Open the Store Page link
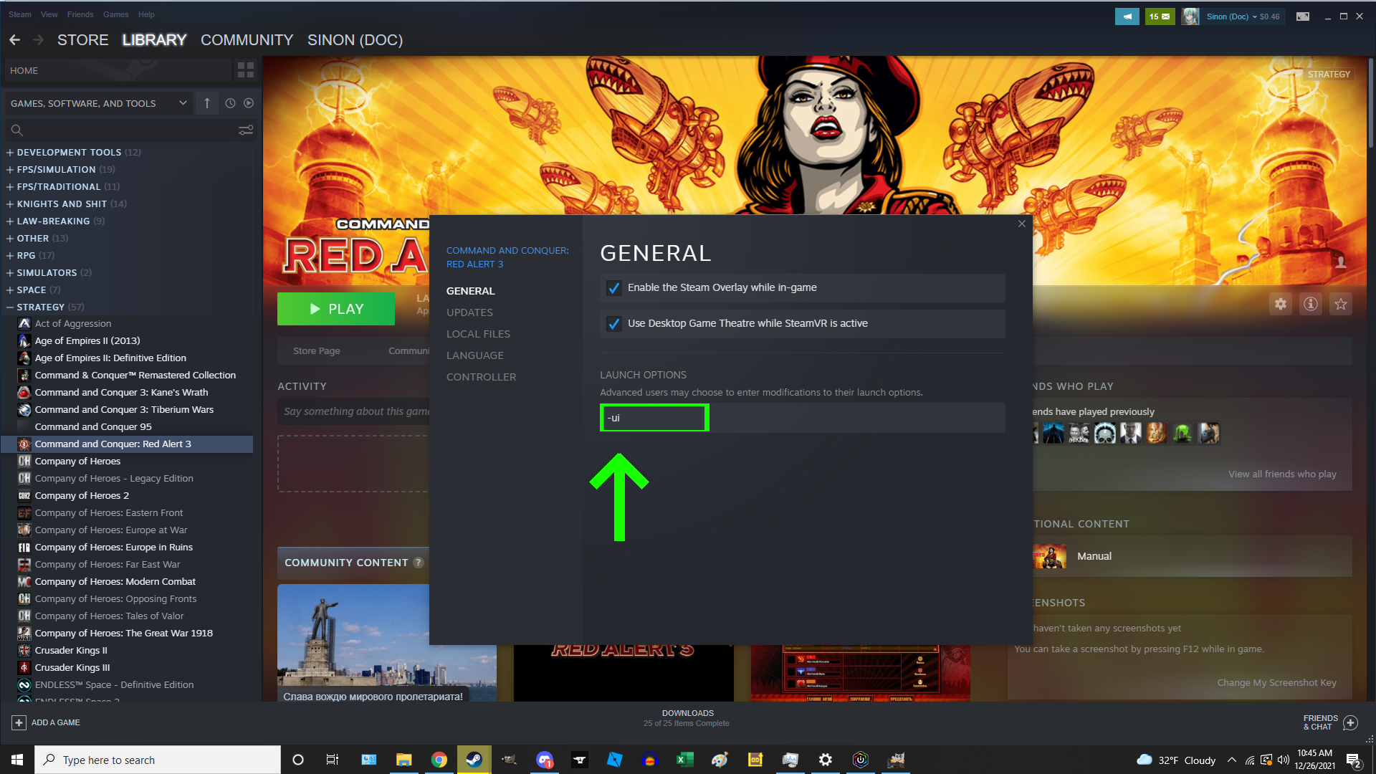 [317, 351]
